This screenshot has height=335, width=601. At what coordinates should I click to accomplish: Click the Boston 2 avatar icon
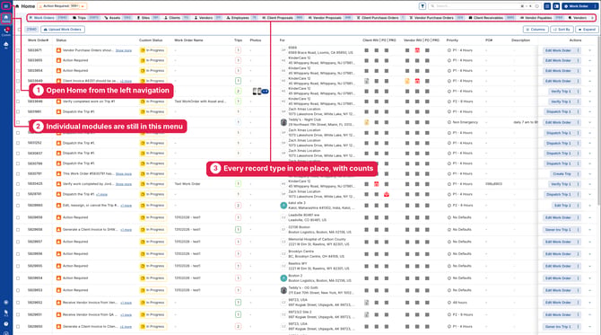tap(283, 278)
